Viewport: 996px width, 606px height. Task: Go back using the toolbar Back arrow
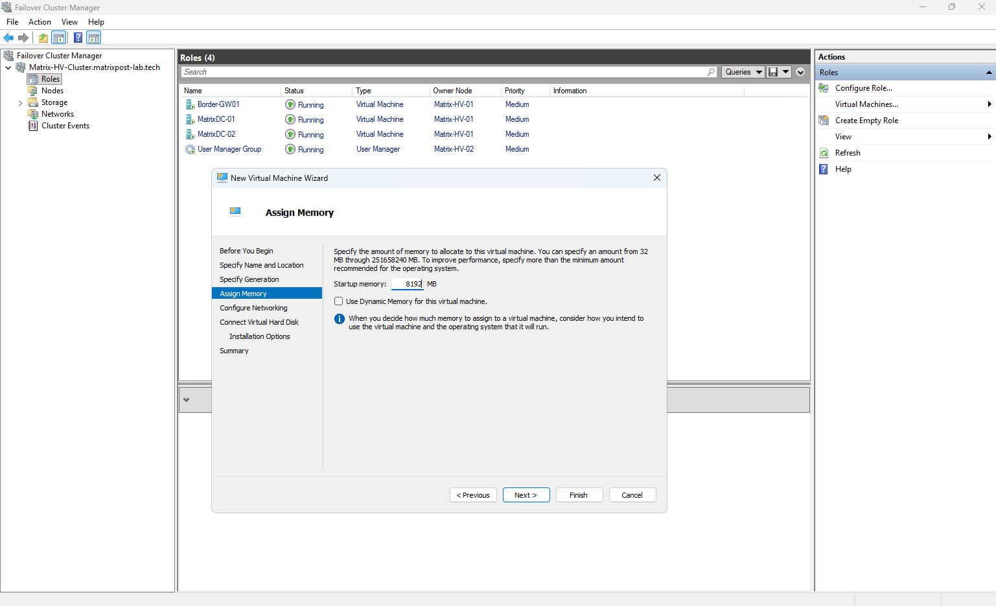coord(8,38)
